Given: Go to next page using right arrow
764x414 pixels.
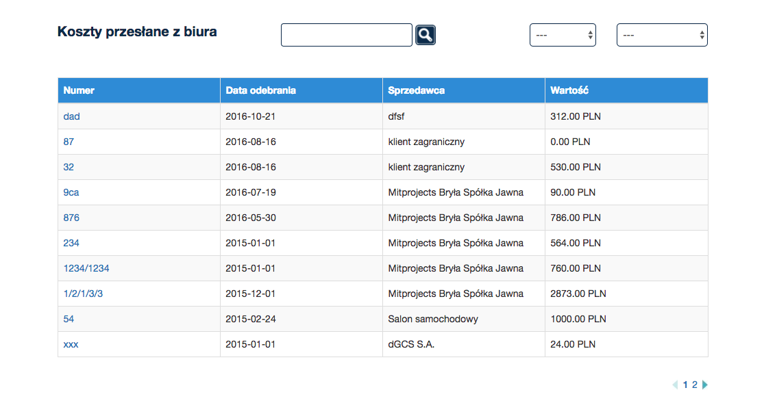Looking at the screenshot, I should click(705, 385).
